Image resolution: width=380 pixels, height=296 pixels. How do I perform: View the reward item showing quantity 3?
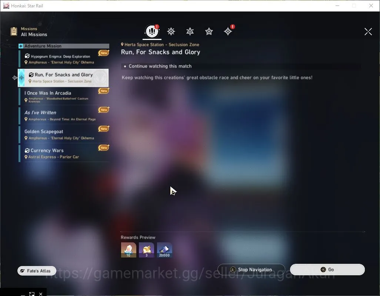[146, 250]
